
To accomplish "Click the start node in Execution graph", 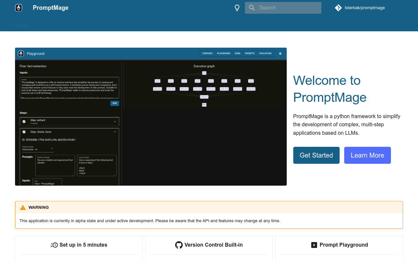I will coord(204,73).
